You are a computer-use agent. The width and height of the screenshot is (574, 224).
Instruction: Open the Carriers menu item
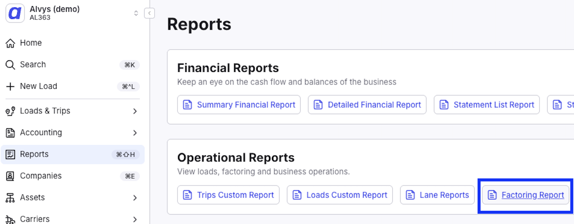73,219
